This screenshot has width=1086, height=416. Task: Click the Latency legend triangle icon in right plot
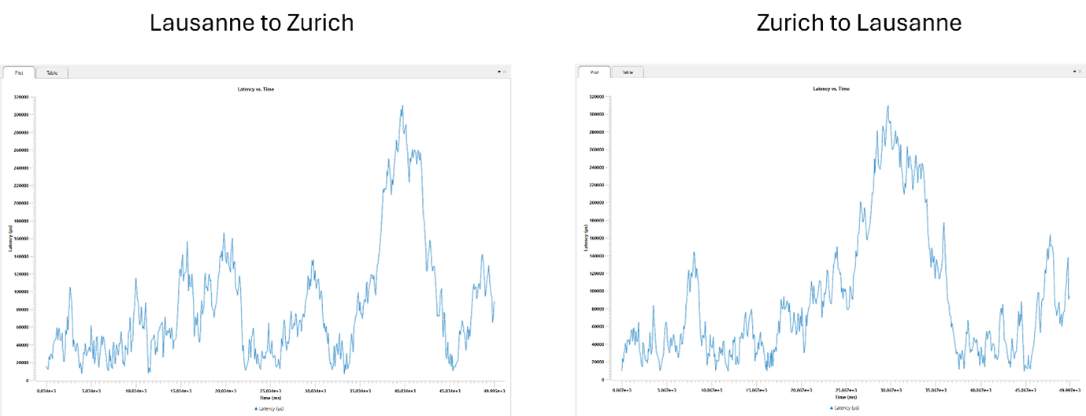click(831, 408)
